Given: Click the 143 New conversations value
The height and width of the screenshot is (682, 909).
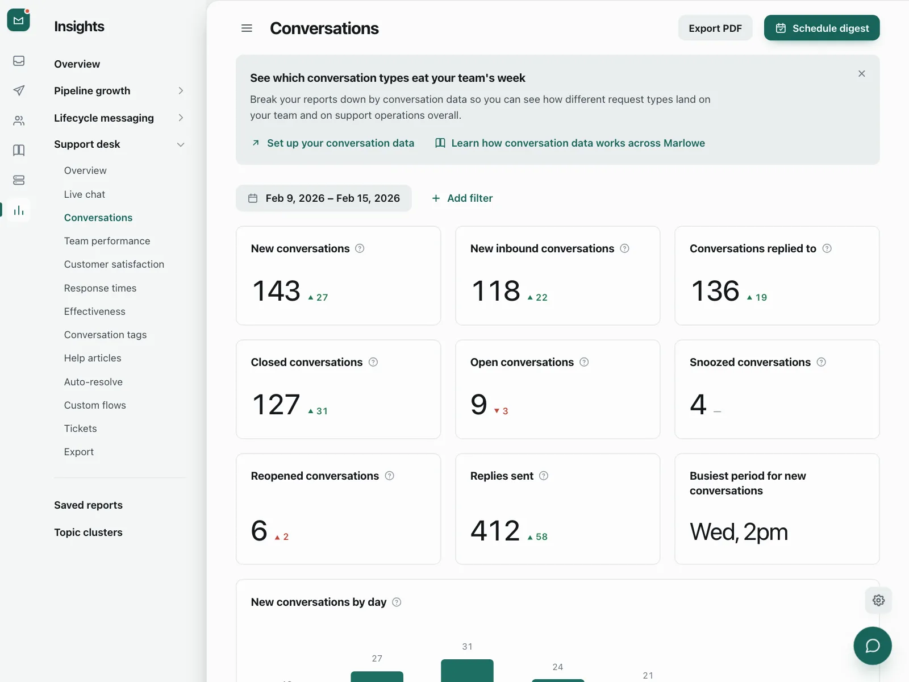Looking at the screenshot, I should coord(277,291).
